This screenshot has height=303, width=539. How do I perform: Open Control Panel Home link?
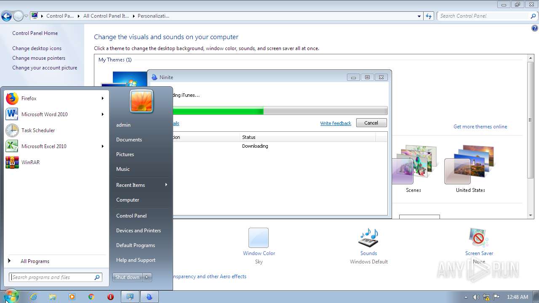pos(35,33)
